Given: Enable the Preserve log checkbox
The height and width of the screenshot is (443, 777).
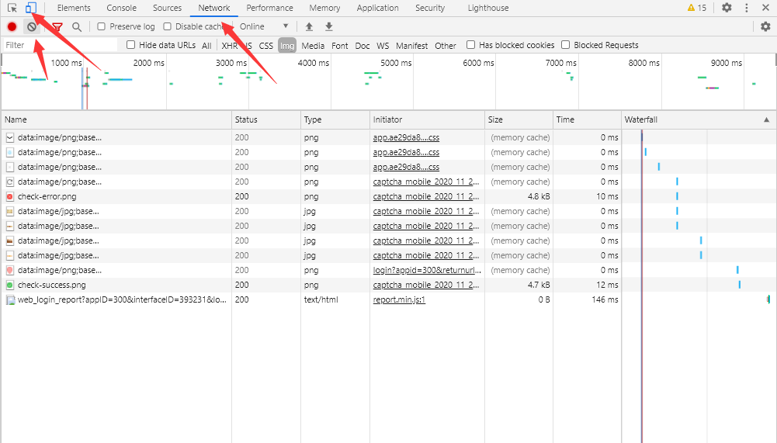Looking at the screenshot, I should [x=102, y=26].
